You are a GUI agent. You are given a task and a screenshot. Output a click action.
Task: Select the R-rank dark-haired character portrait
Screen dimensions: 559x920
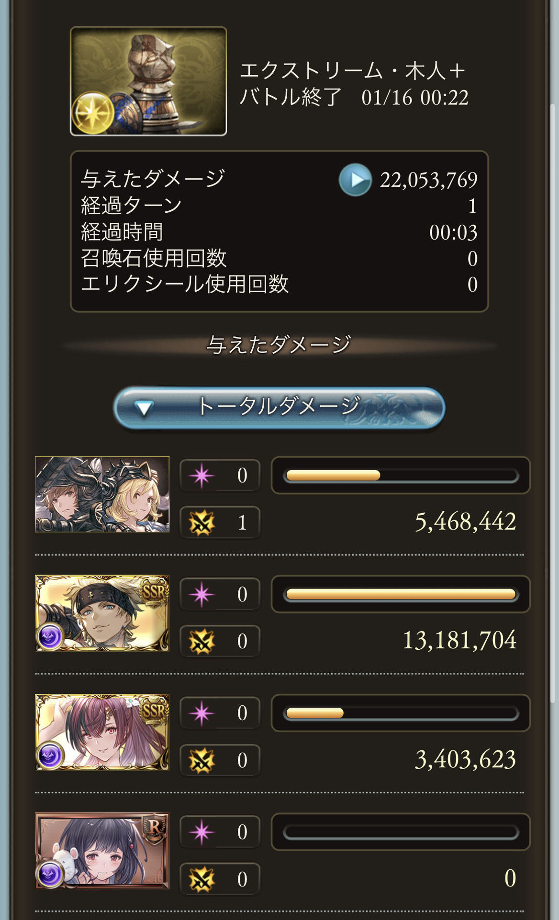tap(102, 851)
